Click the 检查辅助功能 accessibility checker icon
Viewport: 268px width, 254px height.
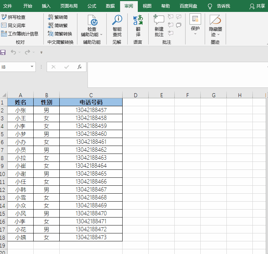click(92, 20)
